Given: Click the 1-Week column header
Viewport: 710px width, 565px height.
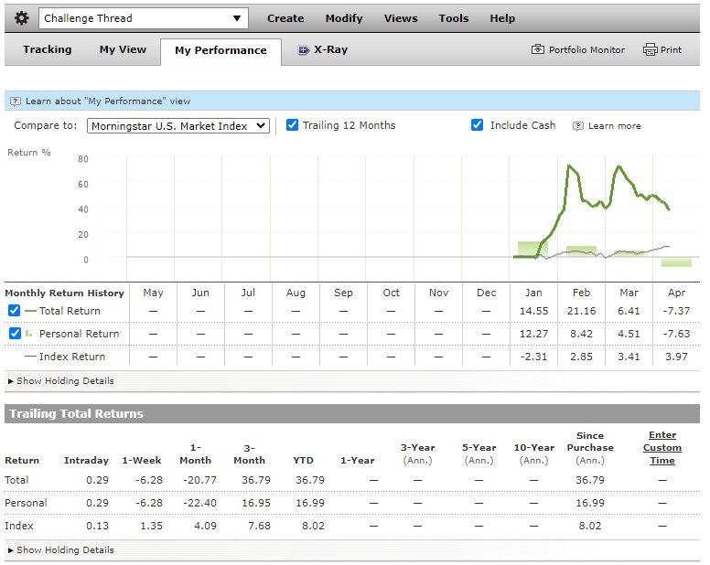Looking at the screenshot, I should [x=141, y=461].
